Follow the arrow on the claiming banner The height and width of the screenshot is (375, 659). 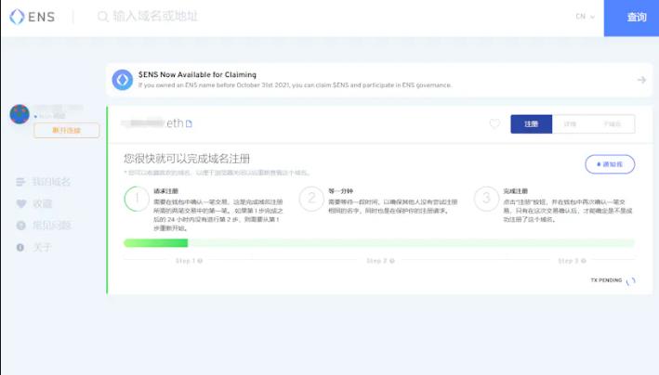click(641, 80)
